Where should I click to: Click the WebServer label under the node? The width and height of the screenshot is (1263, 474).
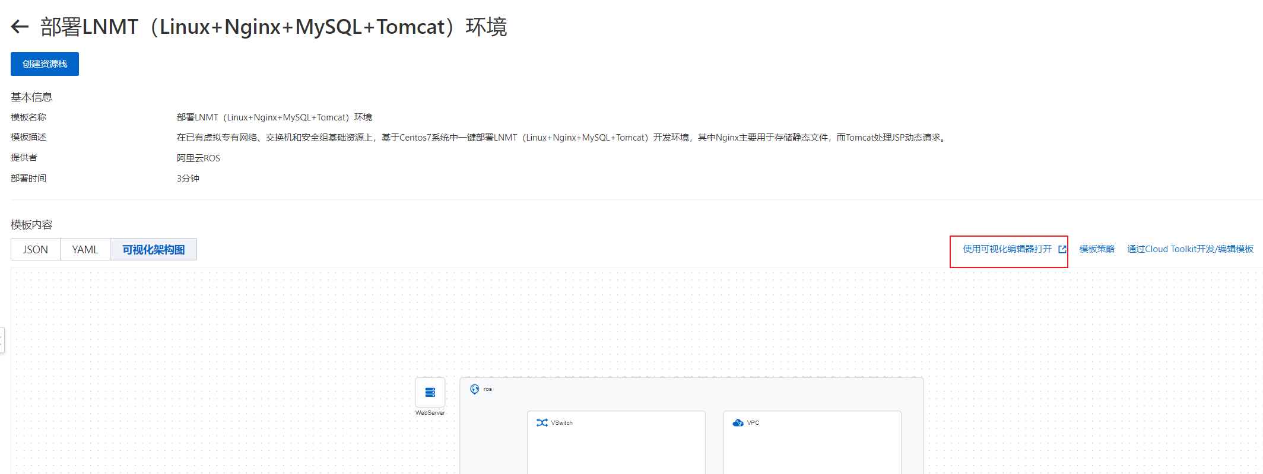pos(430,413)
